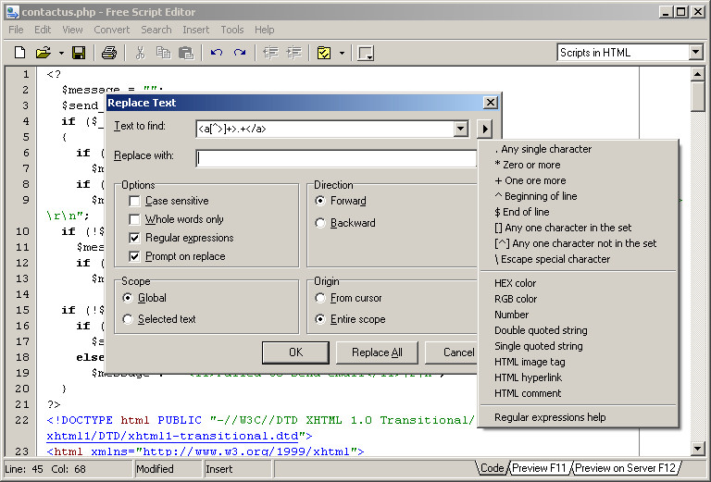This screenshot has width=711, height=482.
Task: Insert RGB color pattern
Action: (x=579, y=299)
